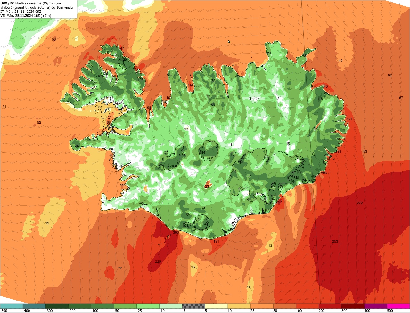
Task: Click the 53 value in the northwest sea
Action: coord(54,39)
